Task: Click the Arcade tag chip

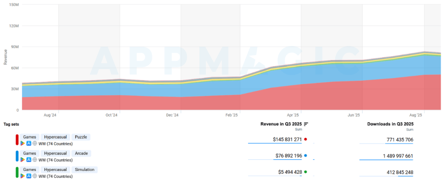Action: (81, 153)
